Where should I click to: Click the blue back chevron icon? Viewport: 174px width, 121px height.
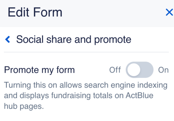8,40
